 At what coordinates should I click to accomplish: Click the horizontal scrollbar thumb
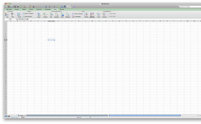tap(145, 116)
